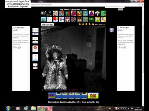The image size is (149, 111).
Task: Open ad preferences link in left ad
Action: coord(16,44)
